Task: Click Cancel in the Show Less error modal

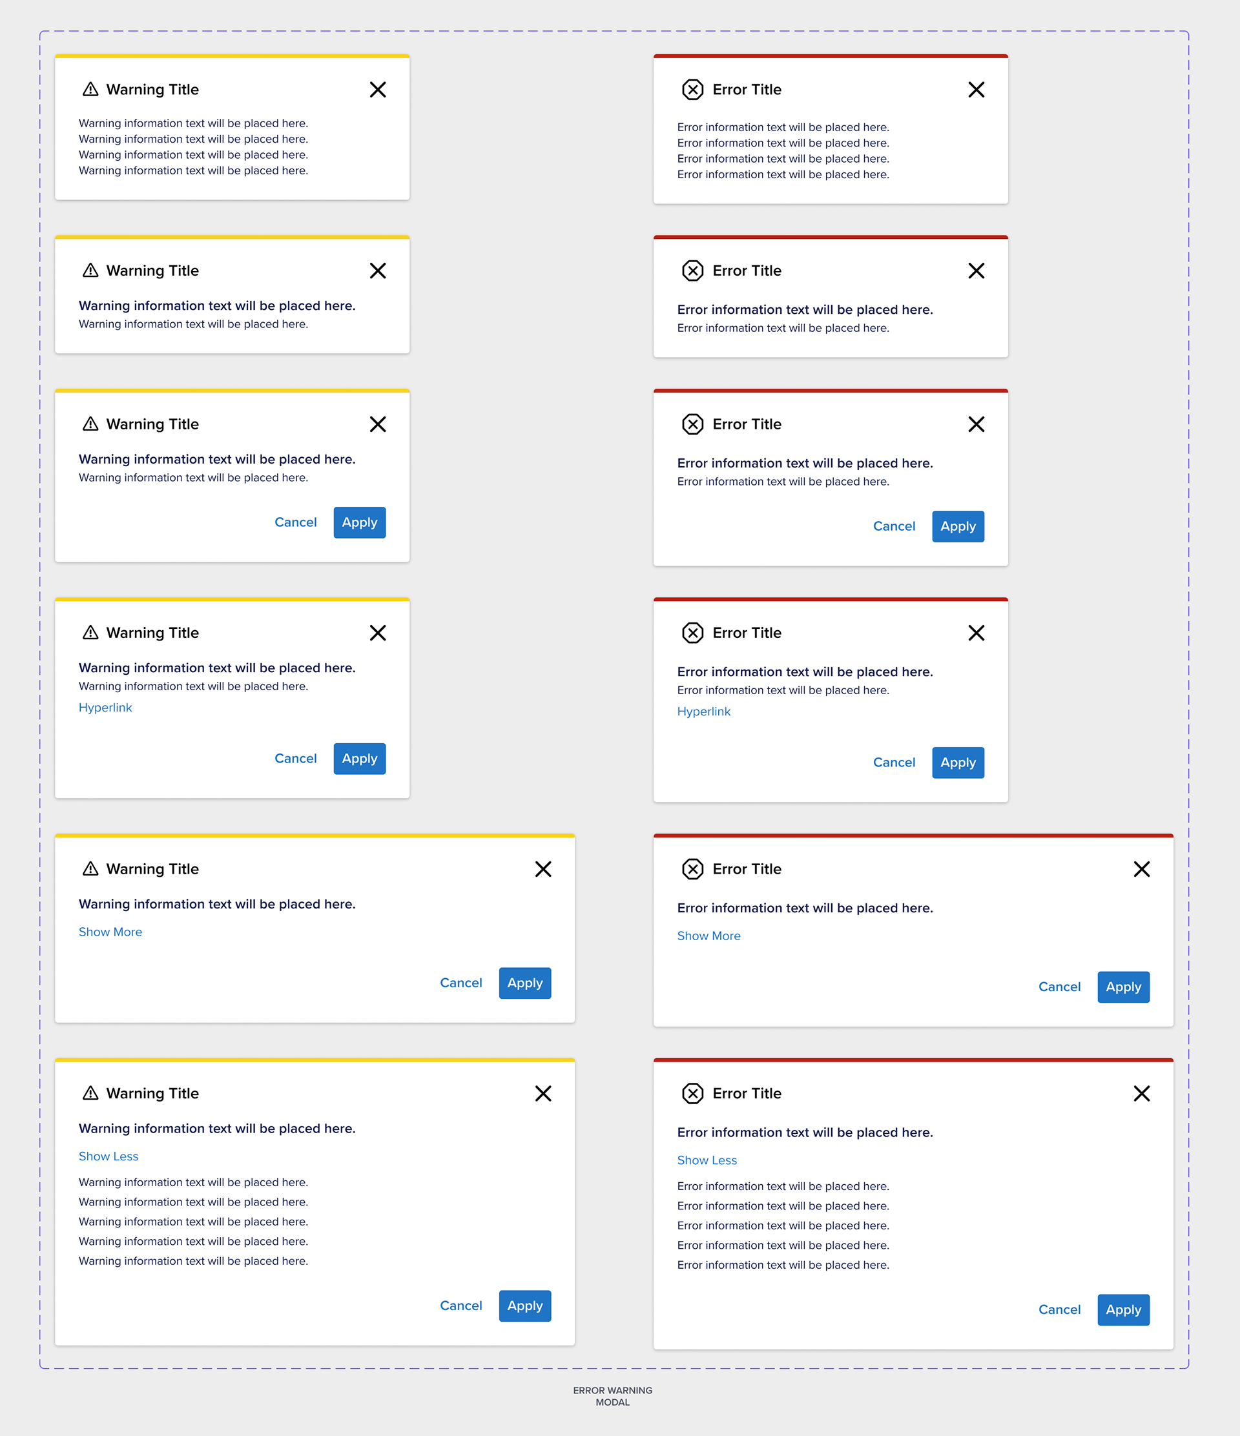Action: [x=1059, y=1311]
